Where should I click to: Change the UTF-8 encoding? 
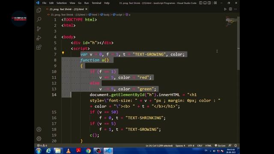[x=191, y=145]
